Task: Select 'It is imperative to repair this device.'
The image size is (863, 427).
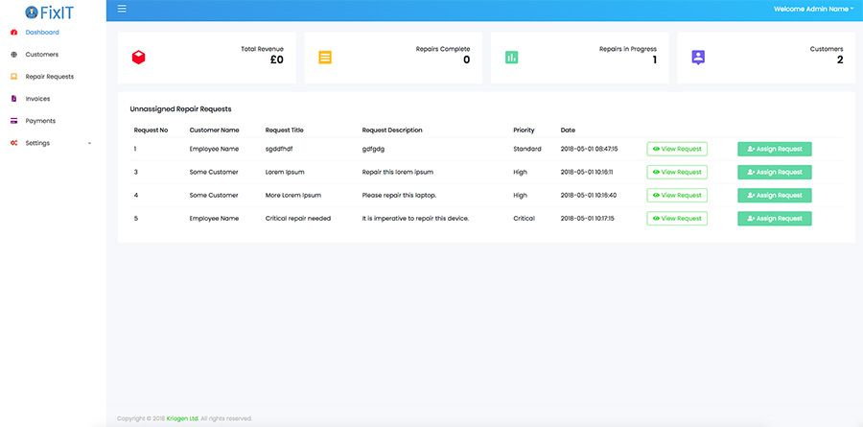Action: point(415,218)
